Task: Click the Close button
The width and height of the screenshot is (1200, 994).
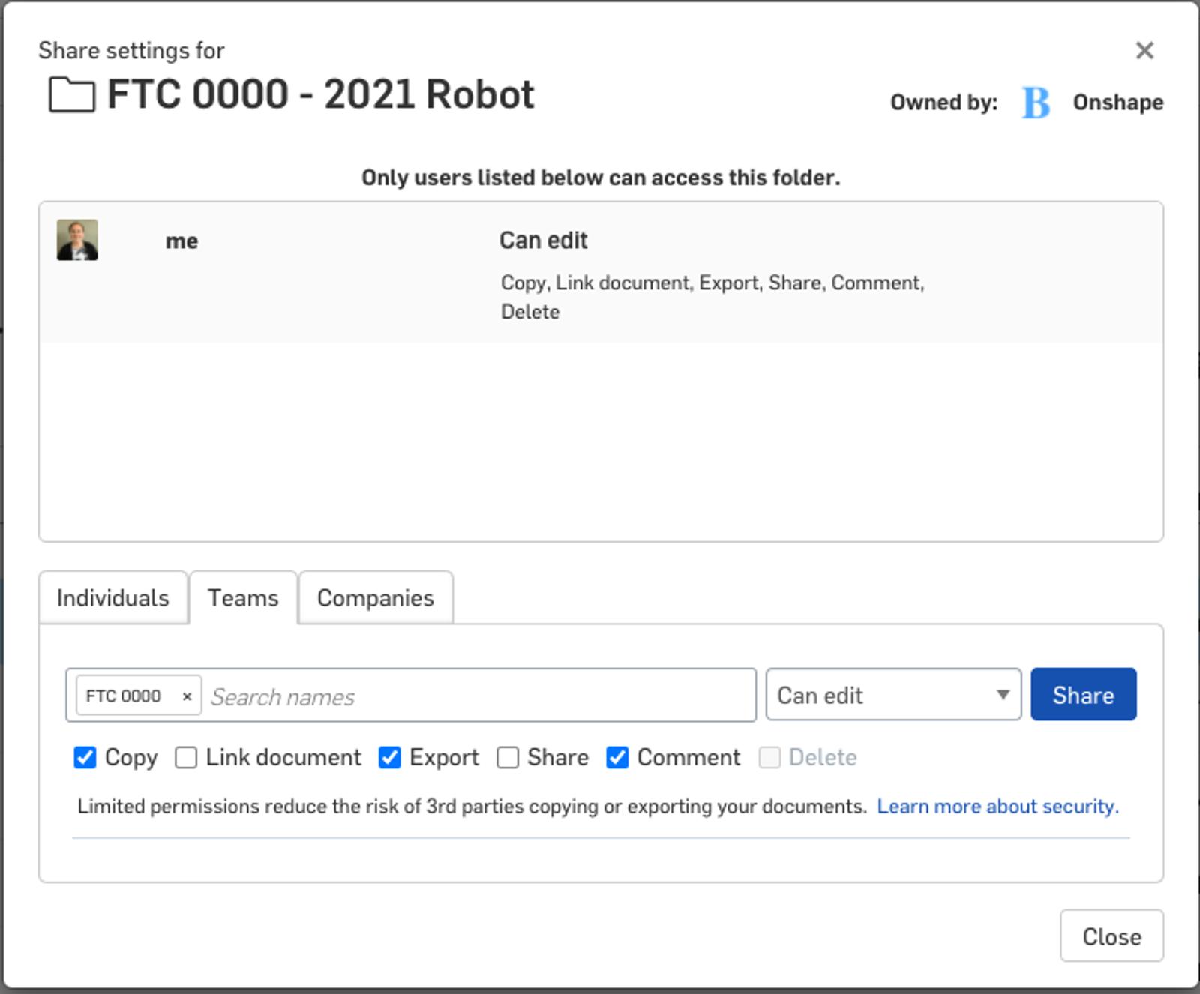Action: [1111, 936]
